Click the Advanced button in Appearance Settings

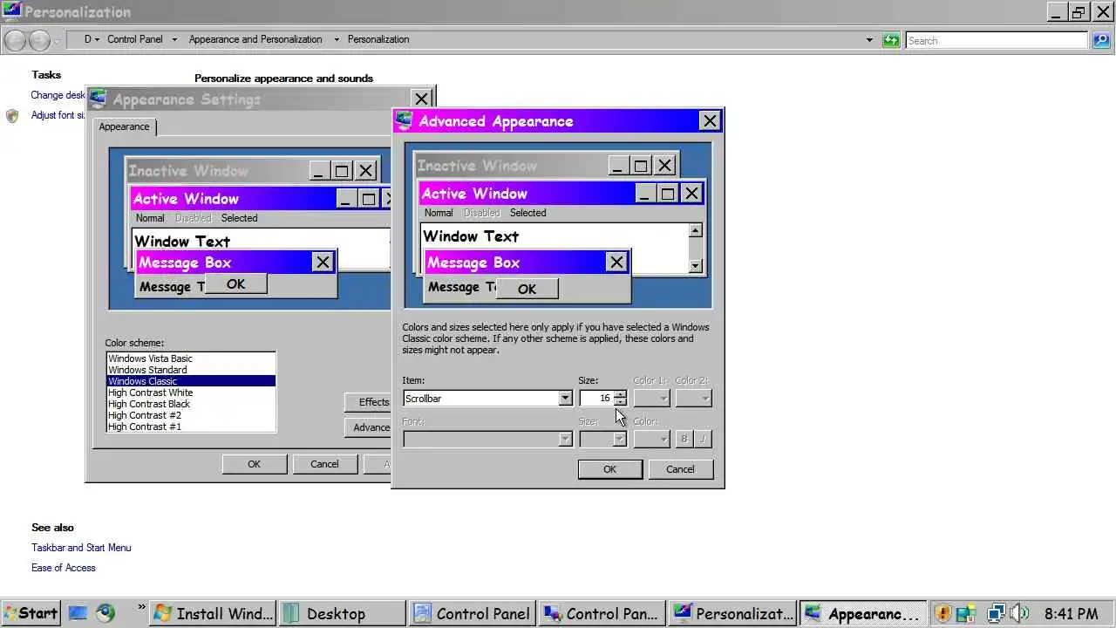[x=369, y=427]
